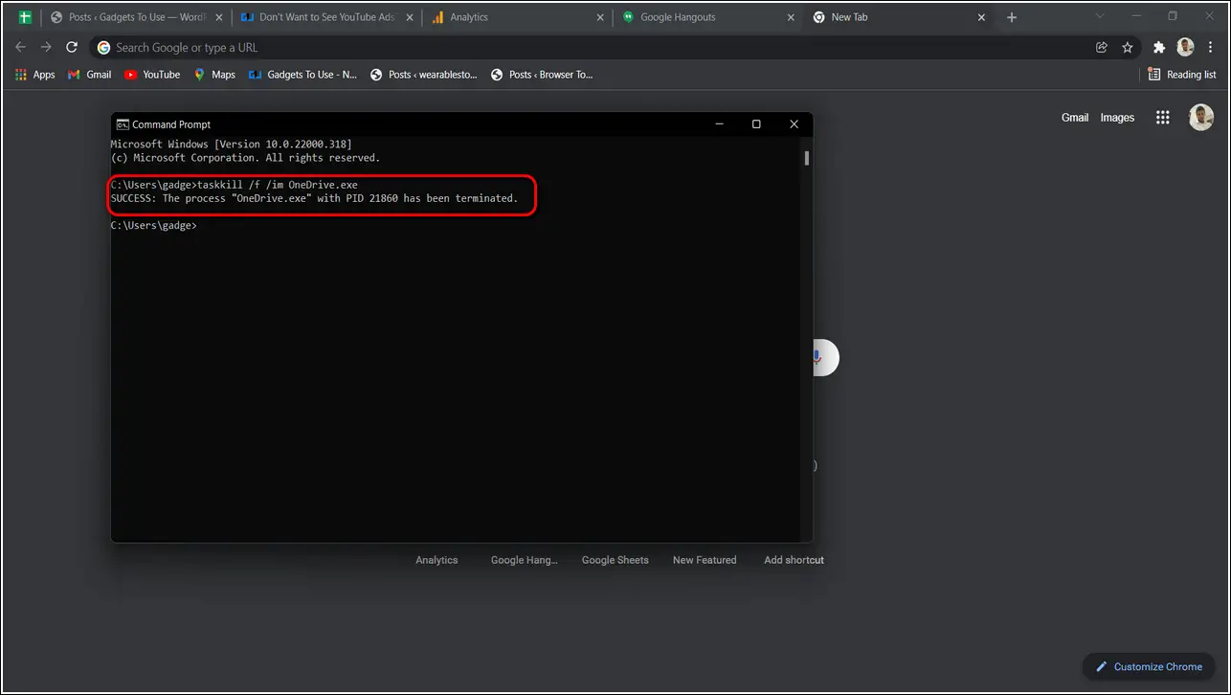Open Gmail bookmark in bookmarks bar
1231x695 pixels.
click(89, 75)
